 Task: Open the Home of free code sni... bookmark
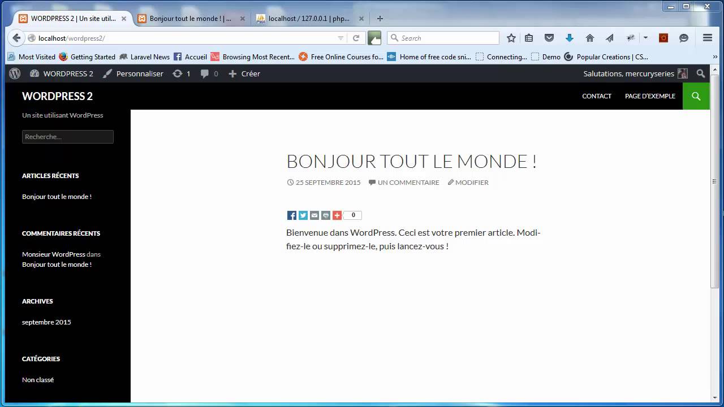430,57
